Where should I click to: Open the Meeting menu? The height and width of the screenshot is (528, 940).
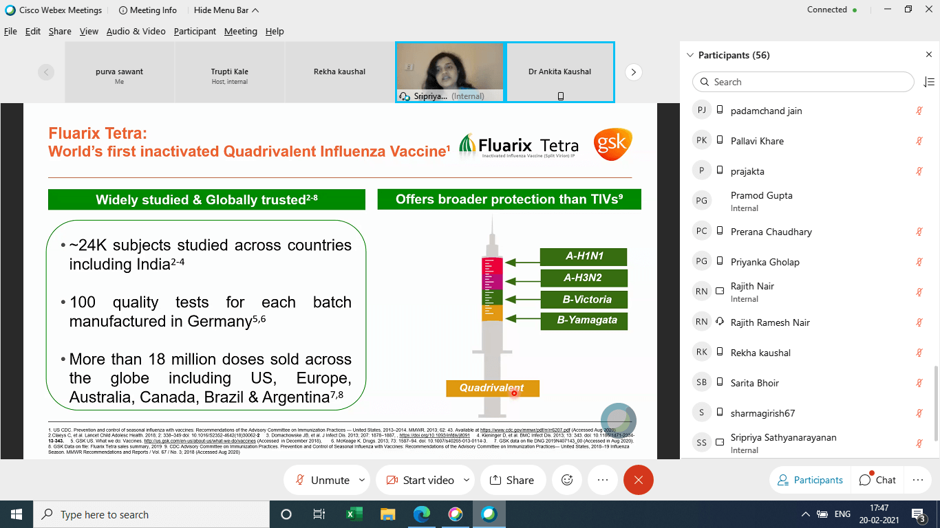241,31
